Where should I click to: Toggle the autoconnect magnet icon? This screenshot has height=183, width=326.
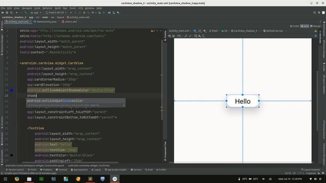pos(174,36)
